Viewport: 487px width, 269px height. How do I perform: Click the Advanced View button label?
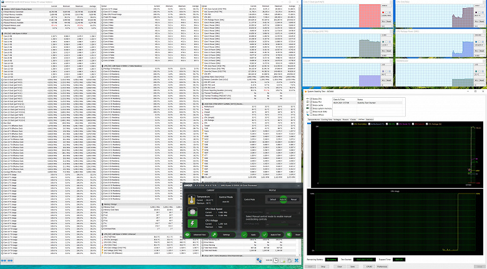click(x=199, y=235)
